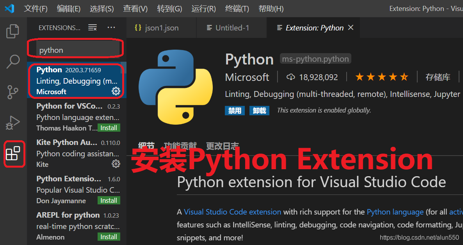Select AREPL for python entry
Viewport: 463px width, 245px height.
coord(77,226)
